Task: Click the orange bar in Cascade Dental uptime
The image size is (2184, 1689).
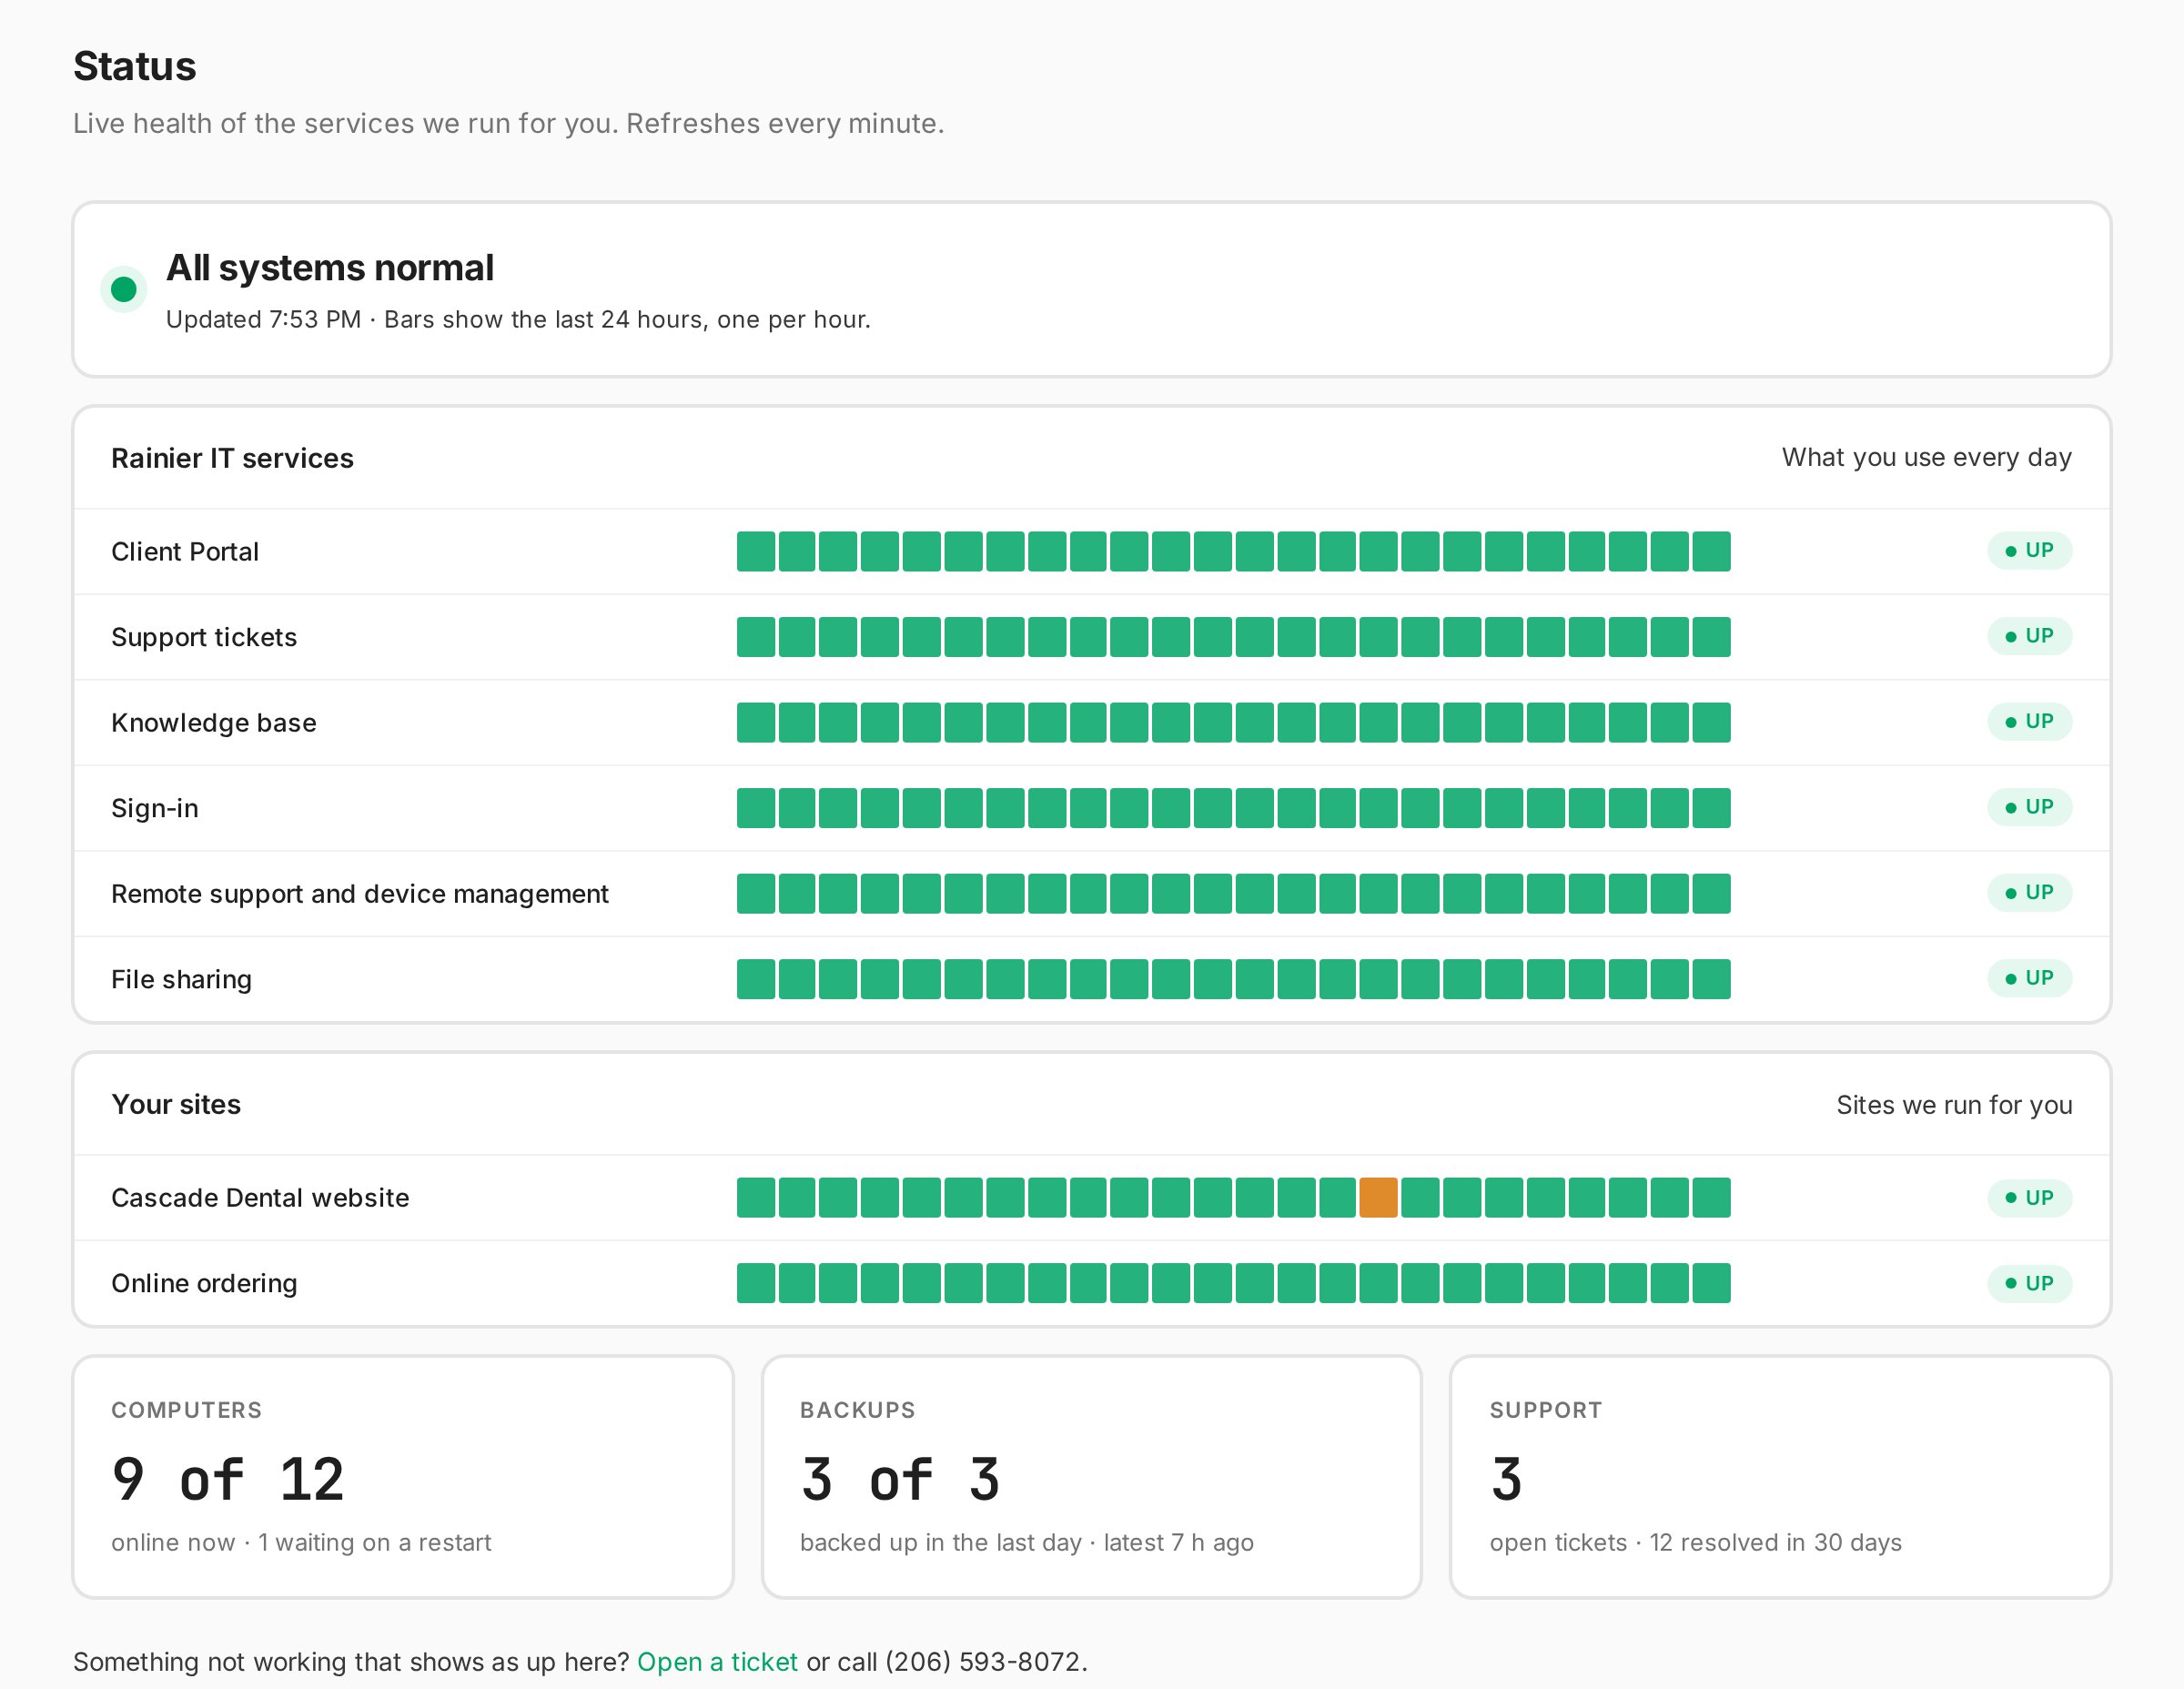Action: [x=1378, y=1197]
